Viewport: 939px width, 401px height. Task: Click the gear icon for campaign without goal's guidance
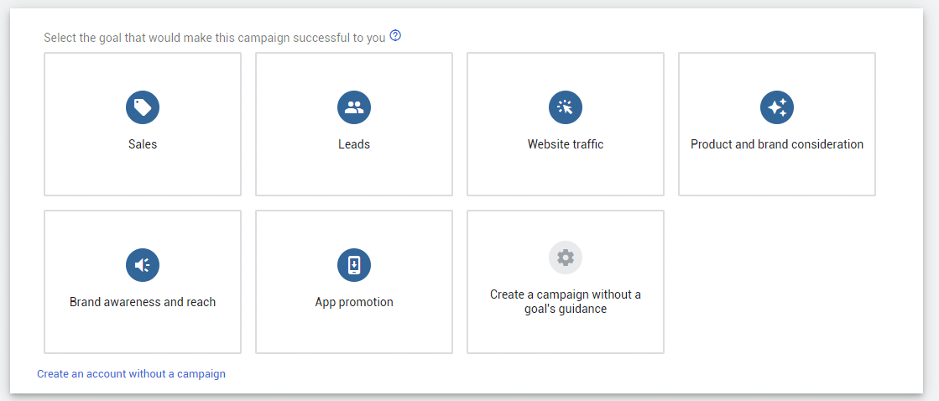566,258
